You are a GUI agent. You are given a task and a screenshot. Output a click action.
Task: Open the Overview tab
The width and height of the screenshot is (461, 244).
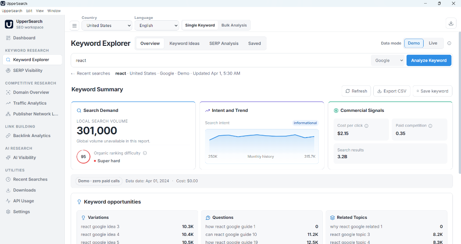tap(150, 44)
